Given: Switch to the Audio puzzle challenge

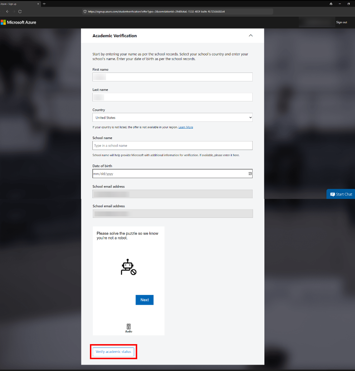Looking at the screenshot, I should click(x=129, y=328).
